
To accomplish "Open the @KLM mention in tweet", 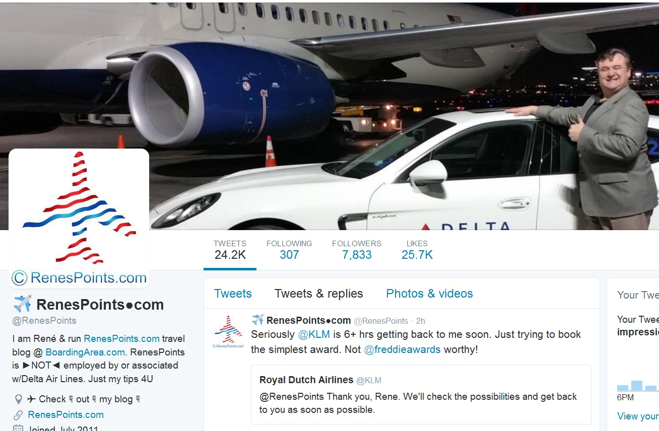I will (314, 334).
